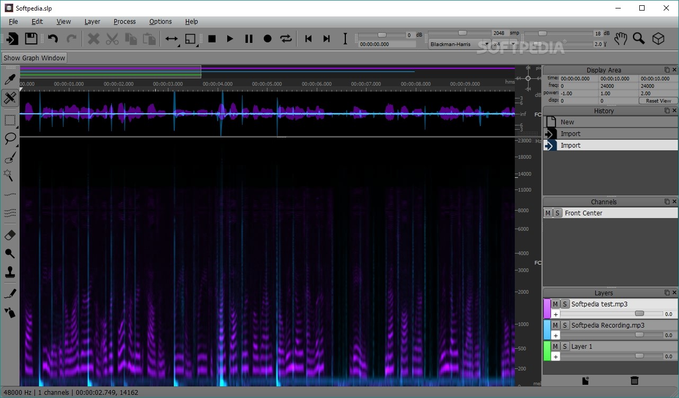Click the undo arrow icon

click(52, 39)
